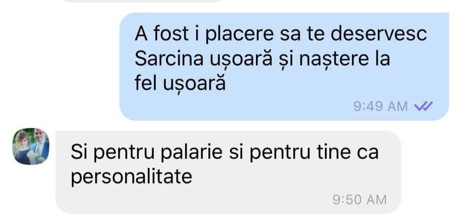Click the word "Sarcina" in the blue bubble
The image size is (461, 222).
point(169,59)
